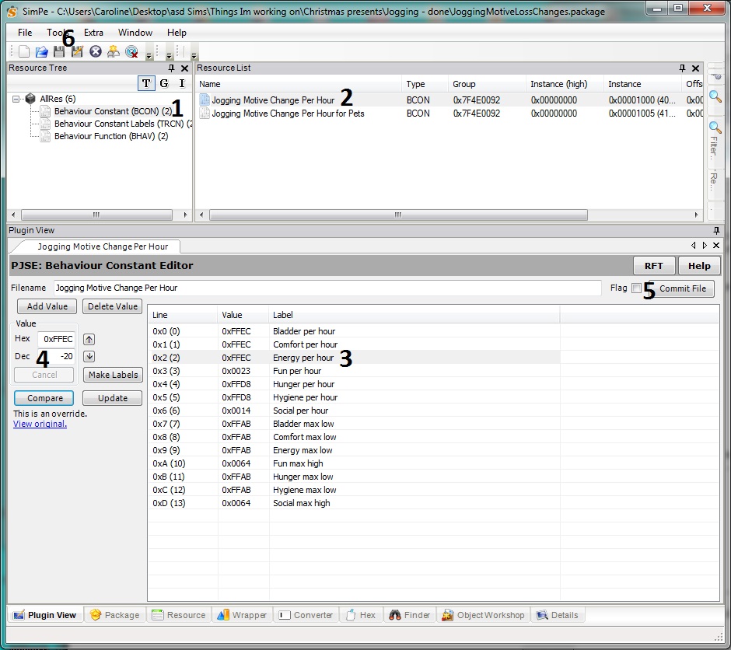Toggle the Flag checkbox

pyautogui.click(x=636, y=288)
